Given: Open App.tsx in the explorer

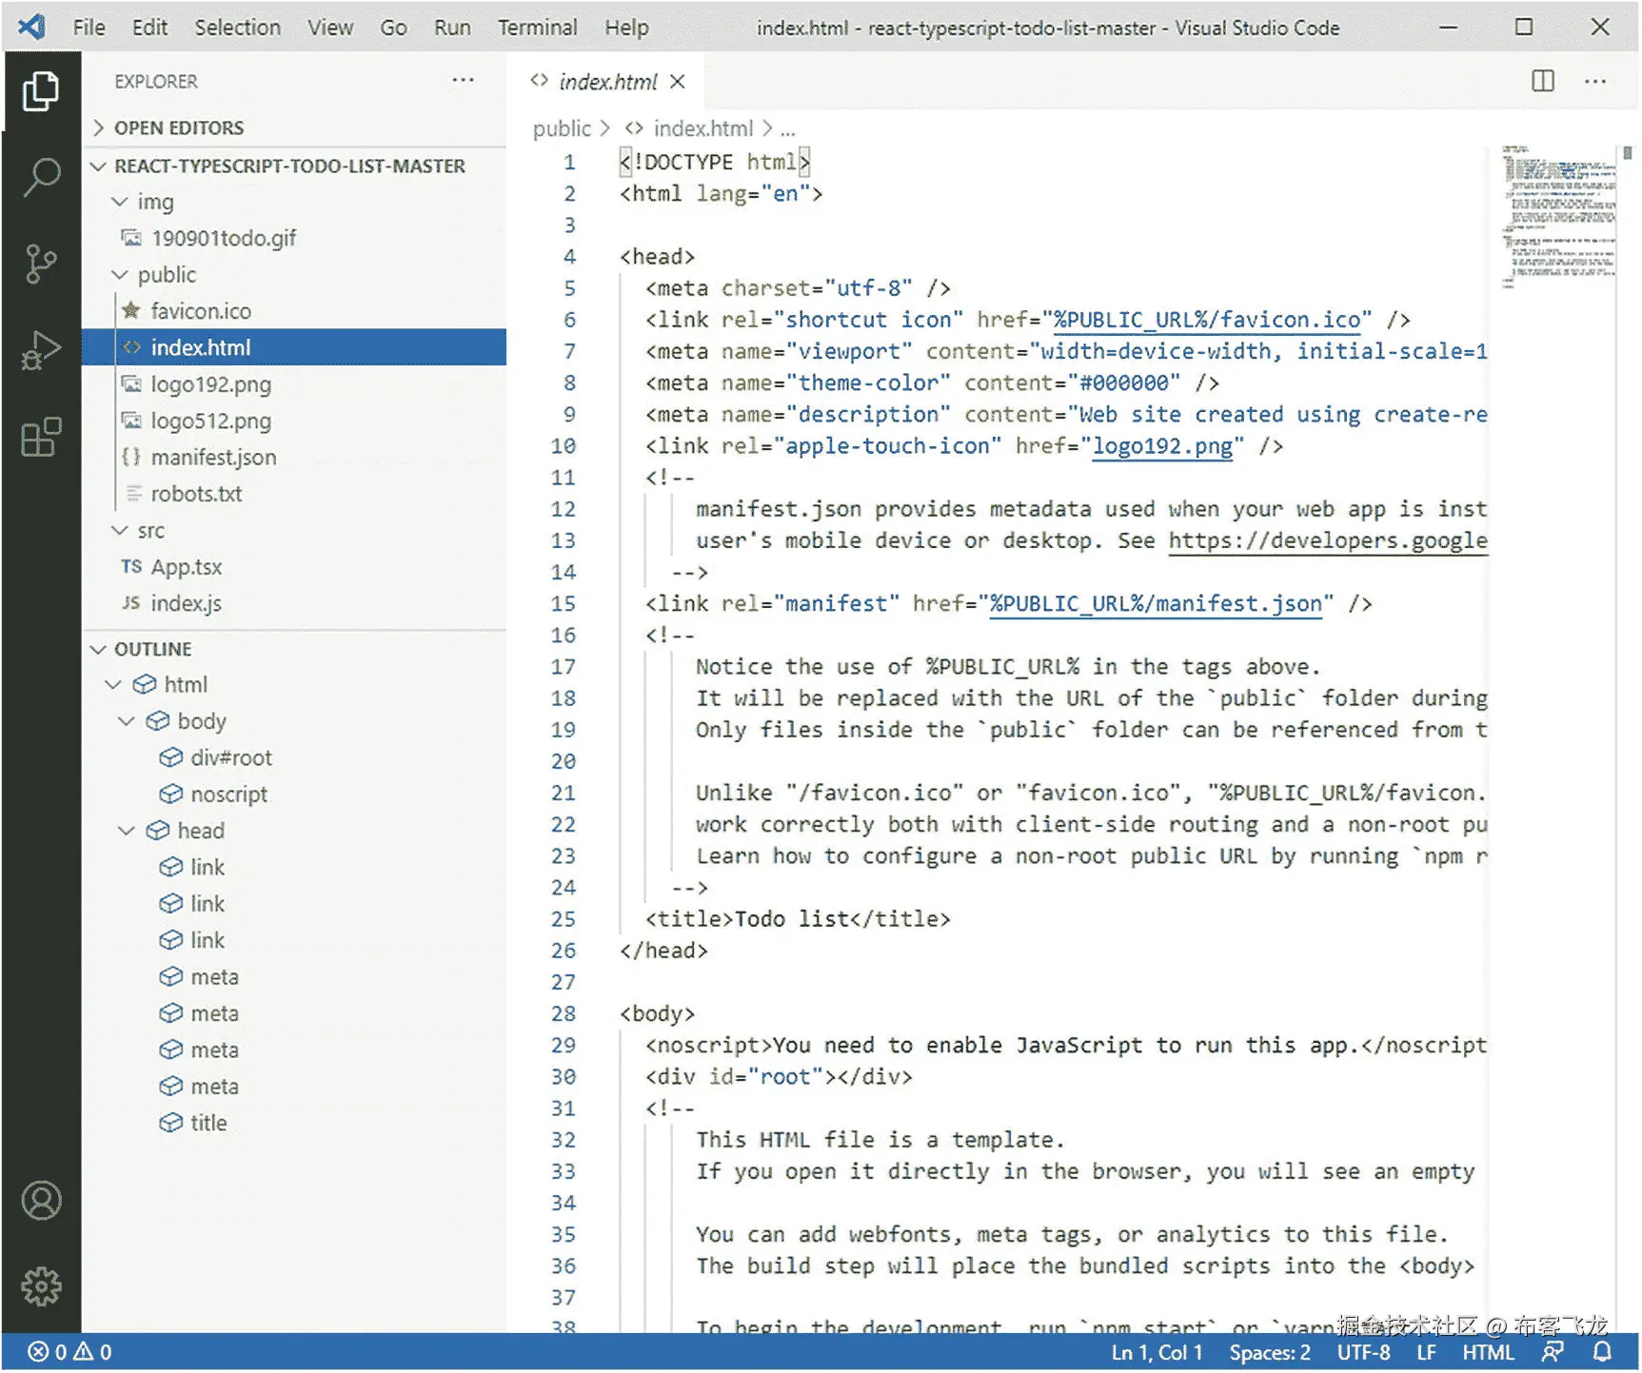Looking at the screenshot, I should (293, 567).
